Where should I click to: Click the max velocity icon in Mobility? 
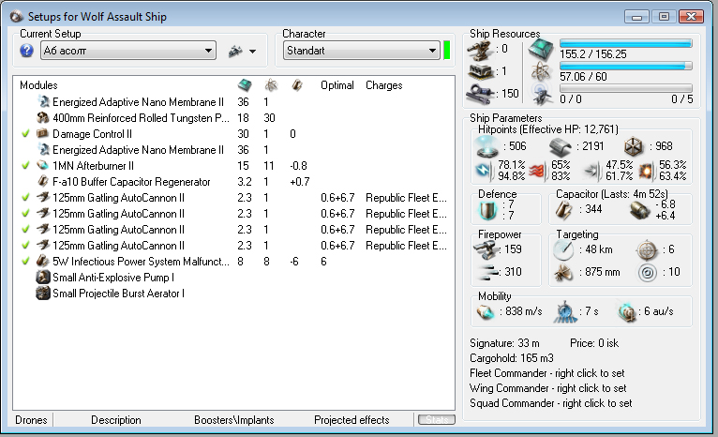(x=486, y=312)
